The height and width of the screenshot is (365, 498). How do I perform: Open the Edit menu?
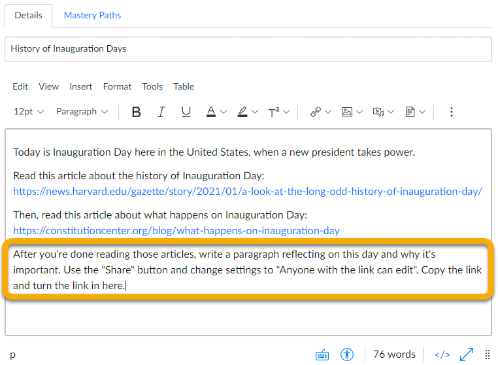(20, 86)
